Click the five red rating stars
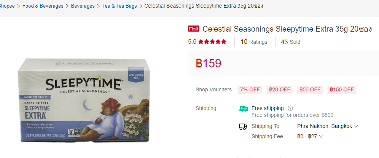379x158 pixels. (x=212, y=41)
